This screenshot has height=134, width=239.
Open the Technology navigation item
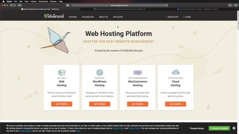point(88,17)
